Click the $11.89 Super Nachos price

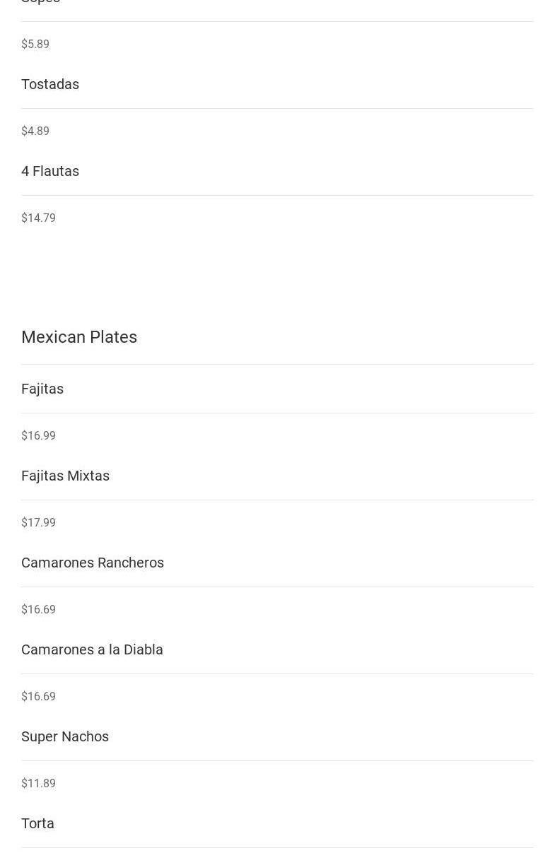tap(38, 784)
